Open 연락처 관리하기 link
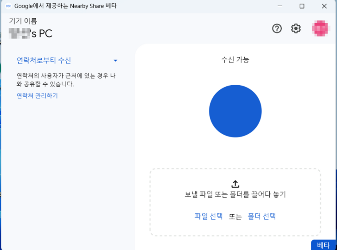Screen dimensions: 338x250 click(37, 96)
